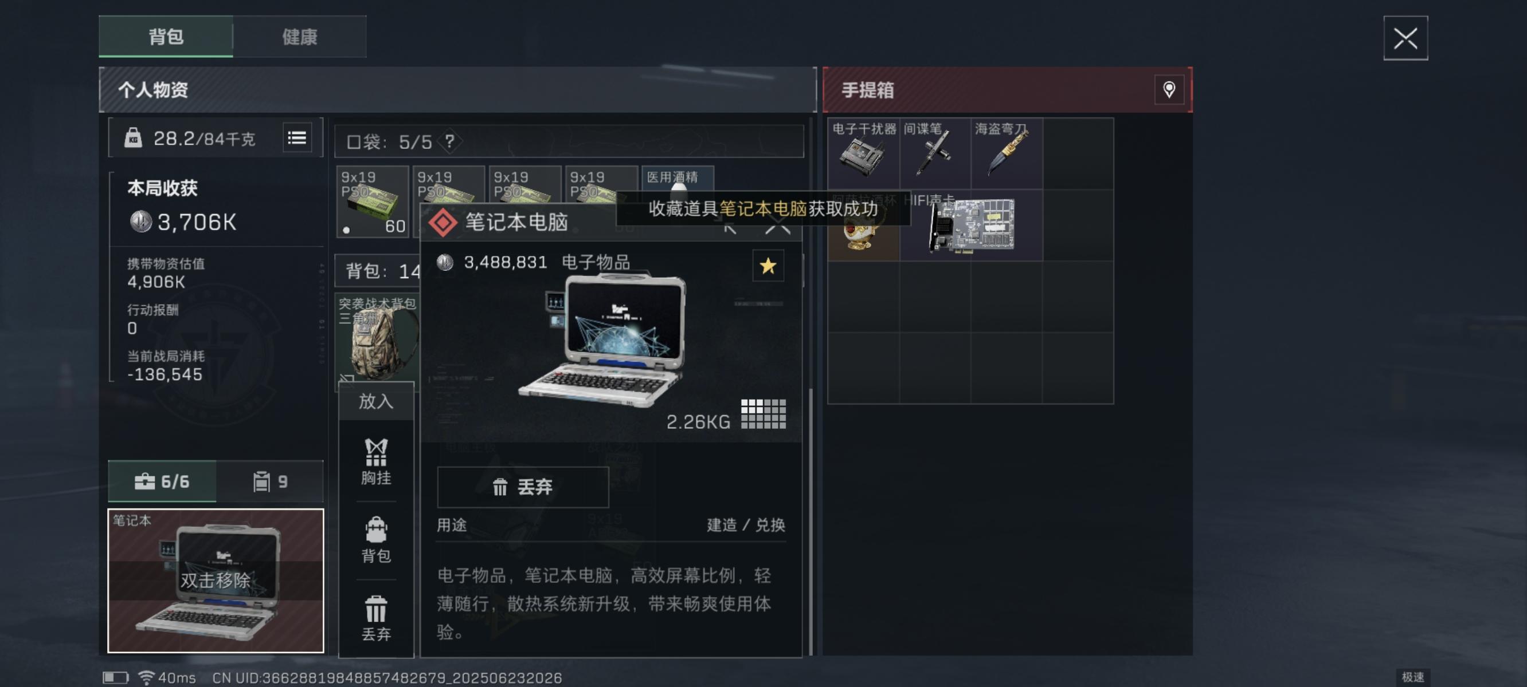Toggle the favorite star on laptop item

coord(768,266)
